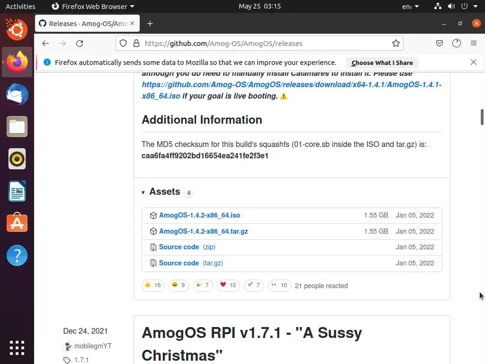The image size is (485, 364).
Task: Click the network status icon in top bar
Action: [x=438, y=6]
